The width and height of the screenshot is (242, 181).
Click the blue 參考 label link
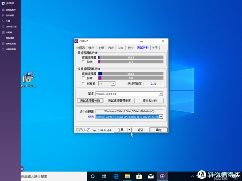point(91,117)
